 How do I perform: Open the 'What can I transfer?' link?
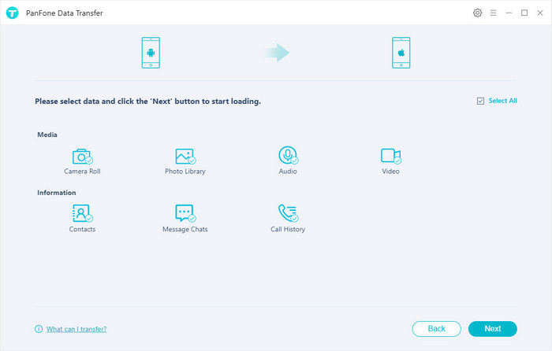(x=76, y=329)
